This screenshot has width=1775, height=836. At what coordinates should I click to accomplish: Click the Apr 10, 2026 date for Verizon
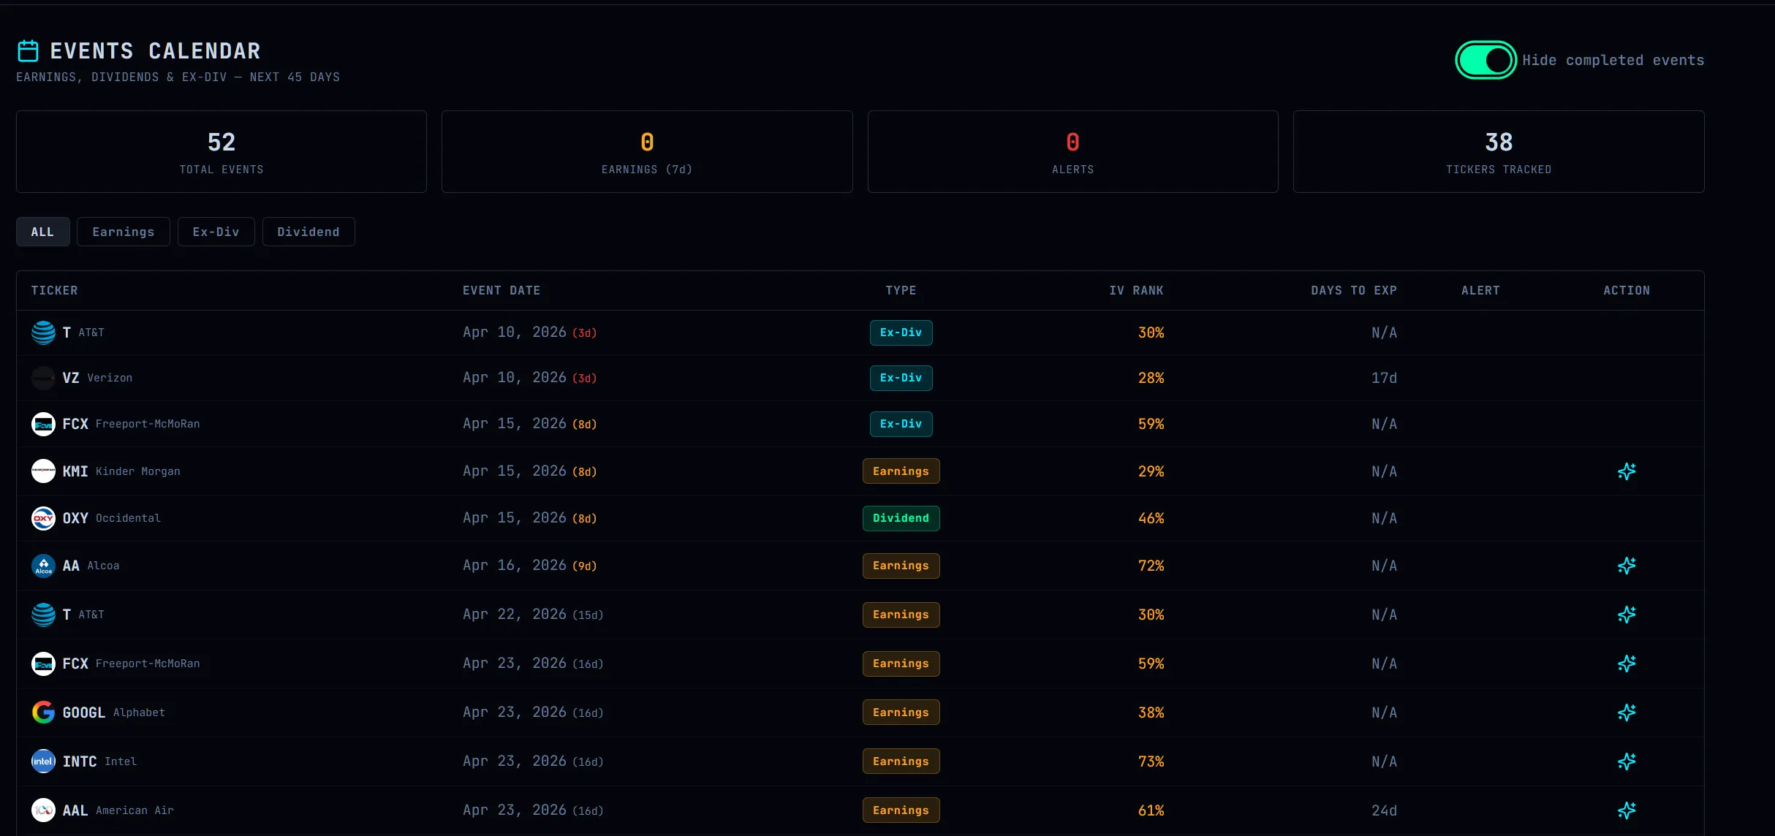tap(515, 378)
